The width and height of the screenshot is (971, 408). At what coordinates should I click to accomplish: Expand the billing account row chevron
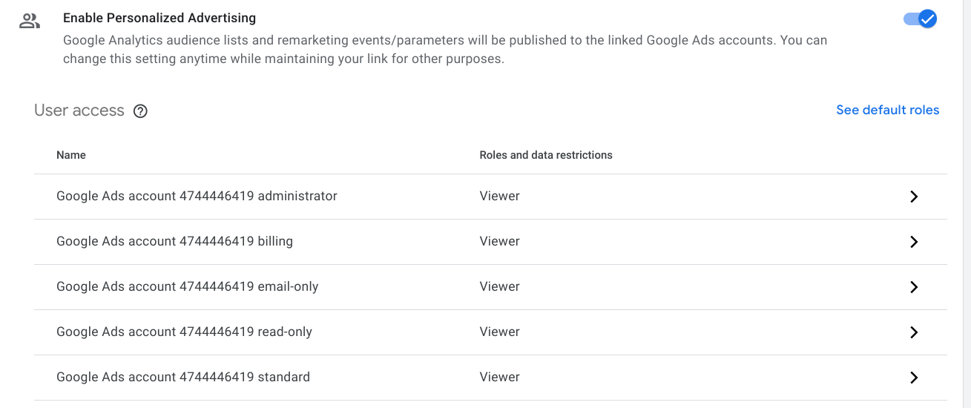[x=914, y=242]
